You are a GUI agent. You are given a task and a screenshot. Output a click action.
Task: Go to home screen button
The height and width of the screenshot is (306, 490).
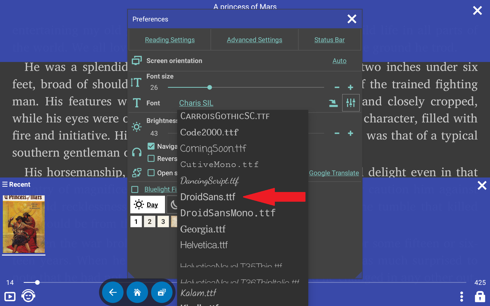click(137, 292)
